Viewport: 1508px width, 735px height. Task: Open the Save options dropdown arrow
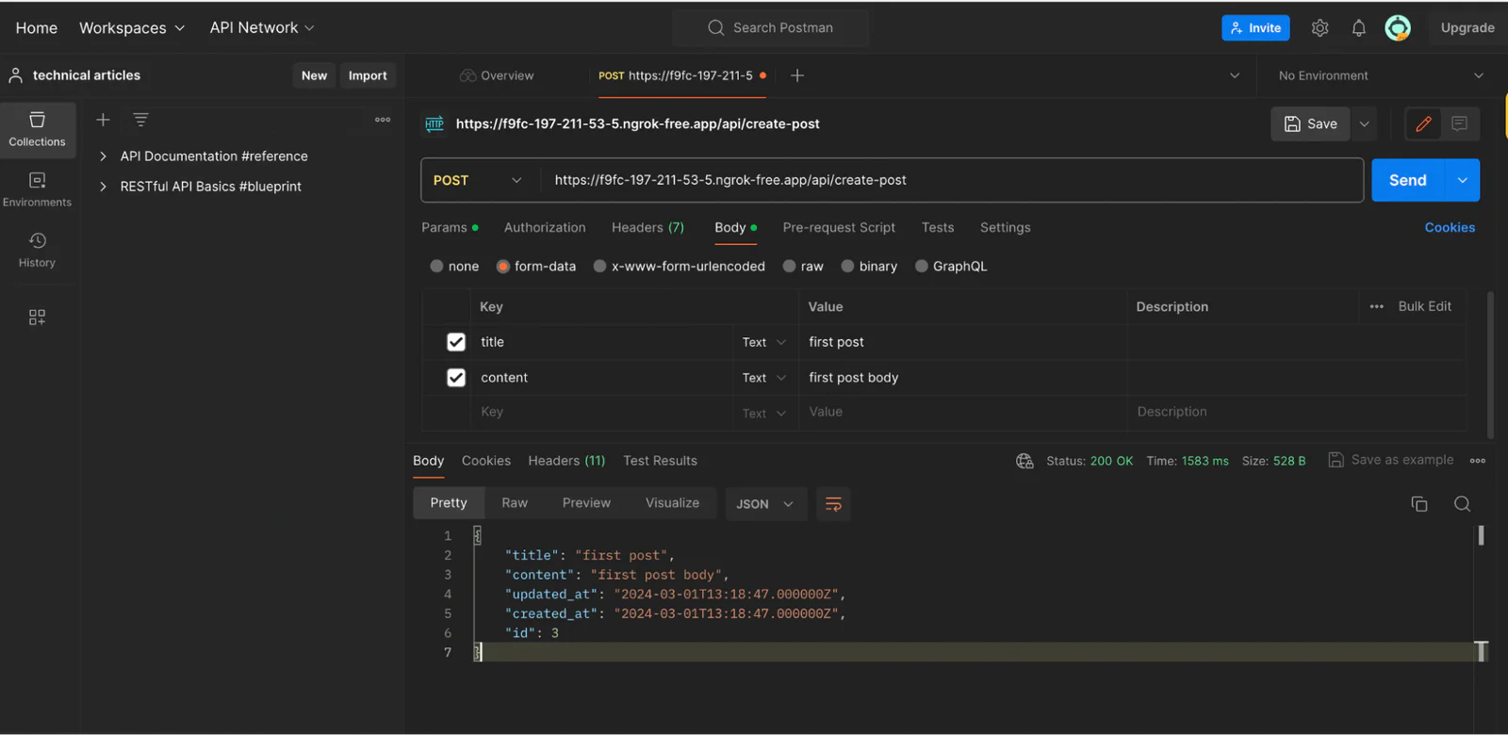coord(1364,123)
